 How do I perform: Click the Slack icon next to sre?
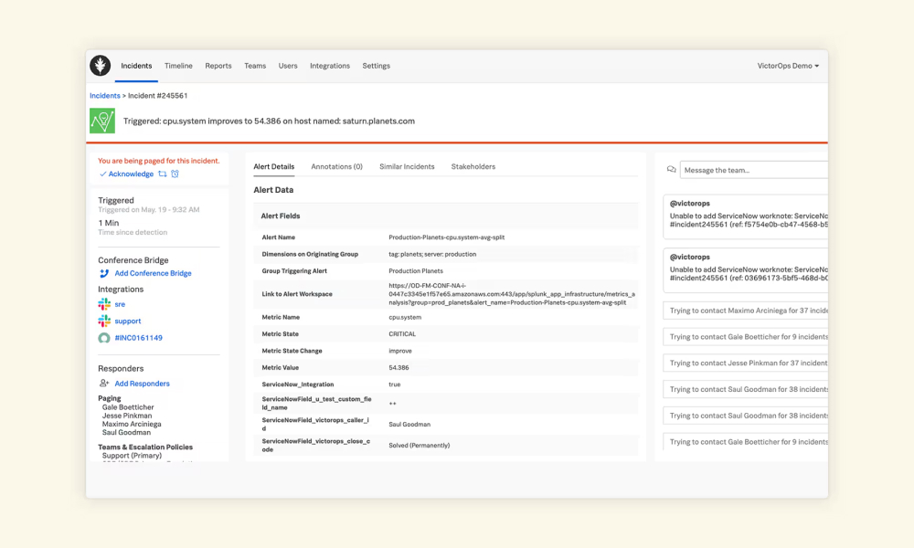[104, 304]
